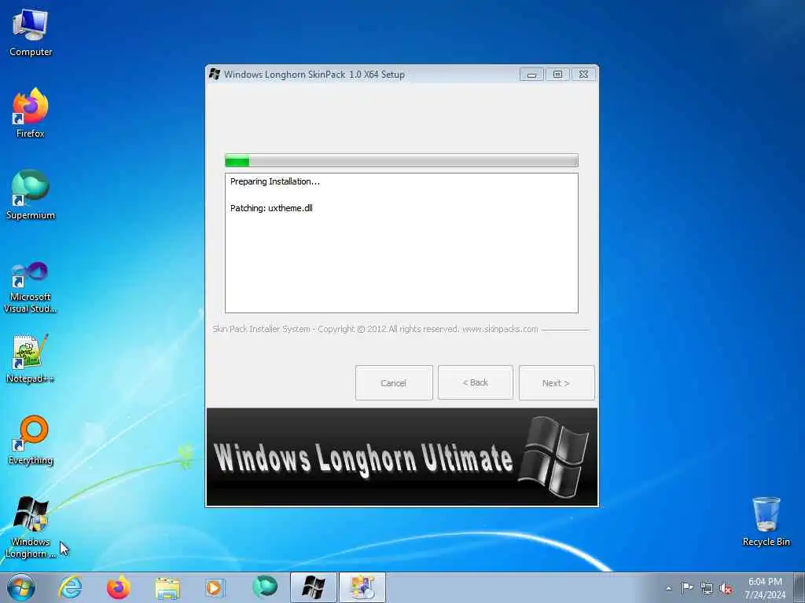The width and height of the screenshot is (805, 603).
Task: Open the Windows Start orb
Action: point(21,587)
